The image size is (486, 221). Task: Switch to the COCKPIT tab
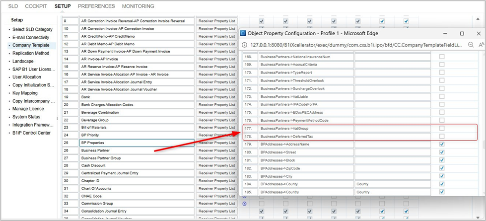pyautogui.click(x=36, y=6)
